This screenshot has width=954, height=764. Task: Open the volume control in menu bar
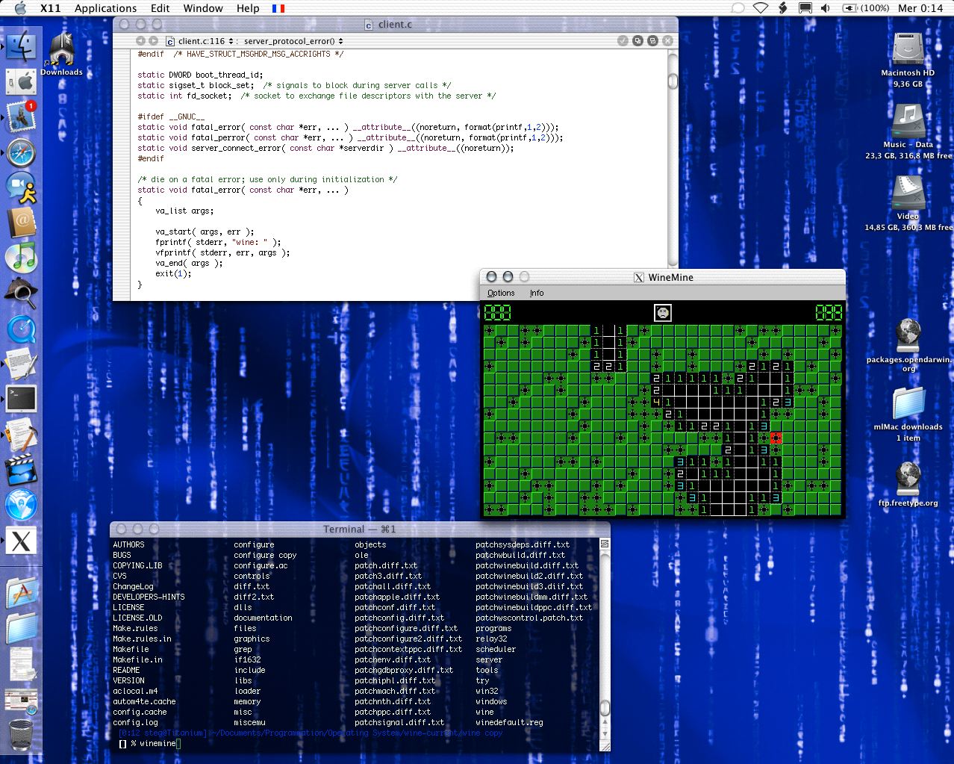tap(825, 8)
